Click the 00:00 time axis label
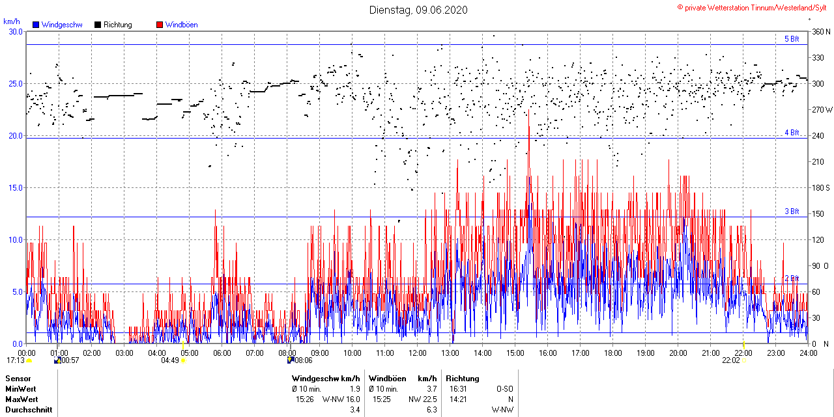Viewport: 834px width, 417px height. click(27, 353)
